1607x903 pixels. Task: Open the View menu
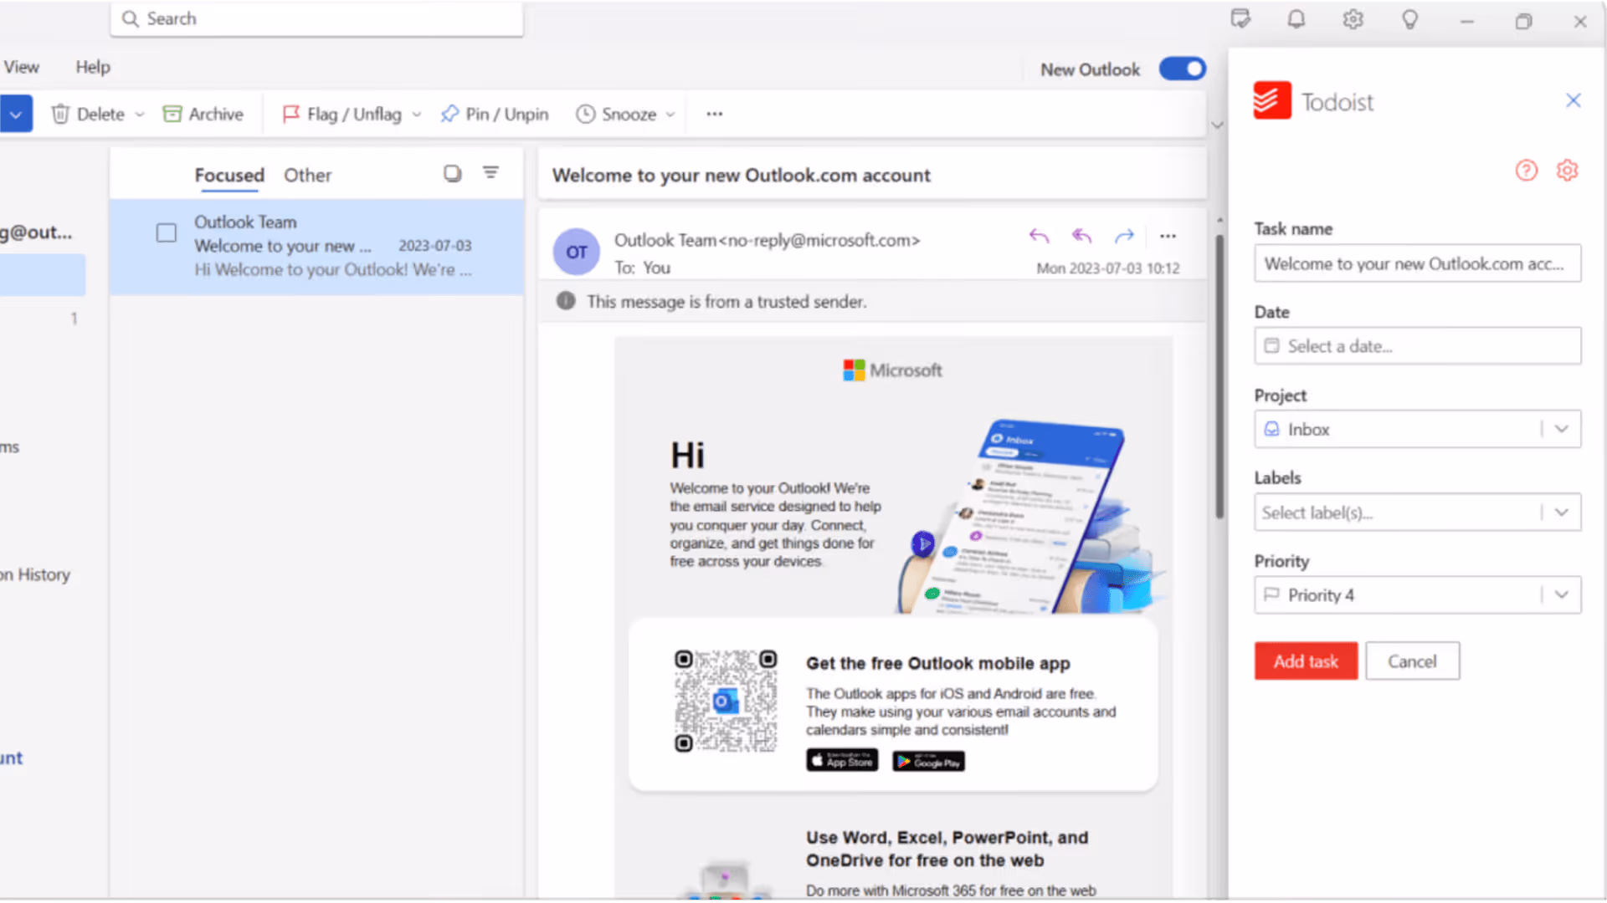[21, 67]
